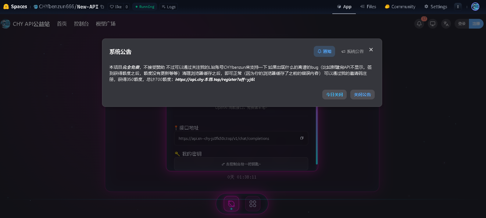Copy the space name with copy icon
The width and height of the screenshot is (486, 218).
102,7
